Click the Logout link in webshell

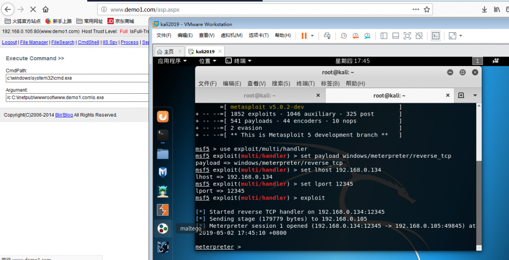tap(9, 42)
